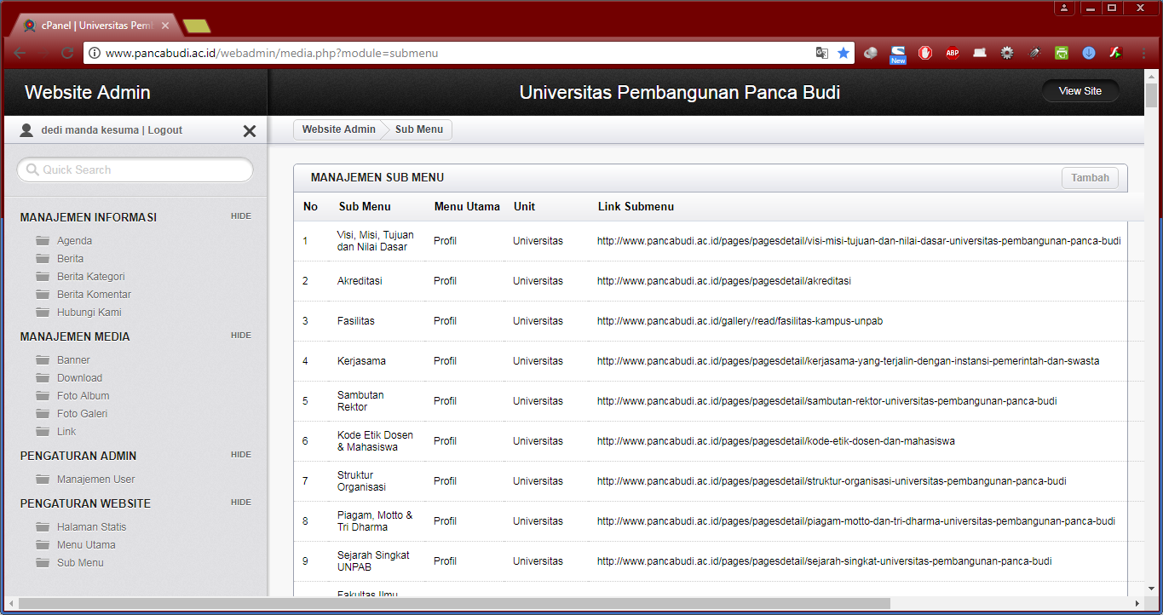Screen dimensions: 1163x615
Task: Bookmark this page with the star icon
Action: coord(843,53)
